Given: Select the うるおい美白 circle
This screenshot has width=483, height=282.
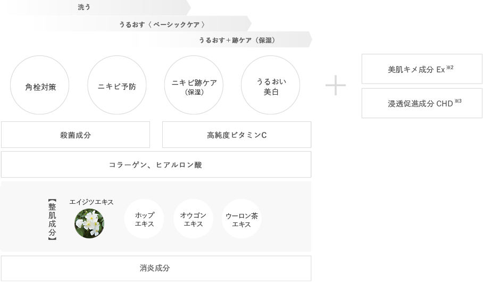Looking at the screenshot, I should point(271,86).
